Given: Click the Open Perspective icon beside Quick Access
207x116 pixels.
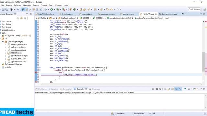Looking at the screenshot, I should tap(205, 9).
